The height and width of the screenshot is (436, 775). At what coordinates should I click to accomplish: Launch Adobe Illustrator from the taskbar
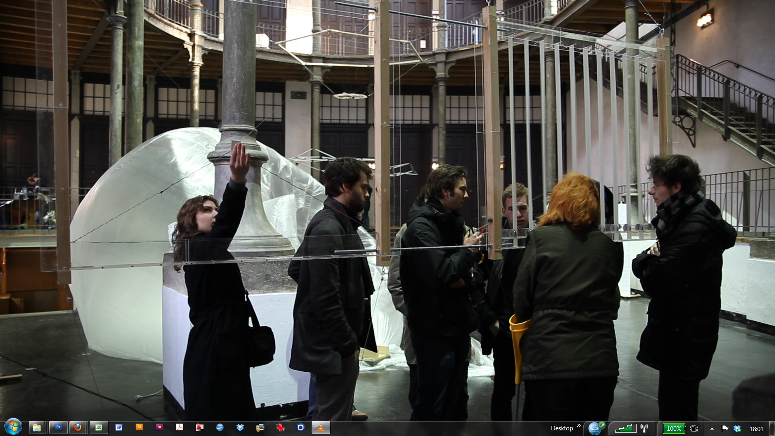click(139, 428)
